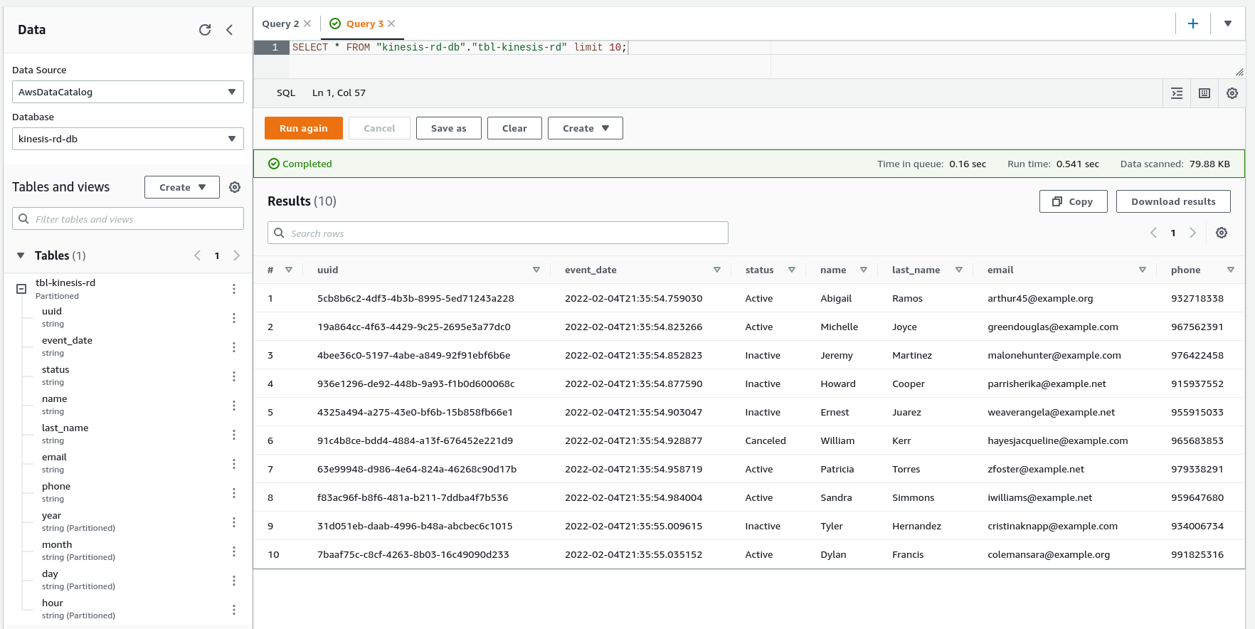Viewport: 1255px width, 629px height.
Task: Open actions menu for tbl-kinesis-rd table
Action: (234, 289)
